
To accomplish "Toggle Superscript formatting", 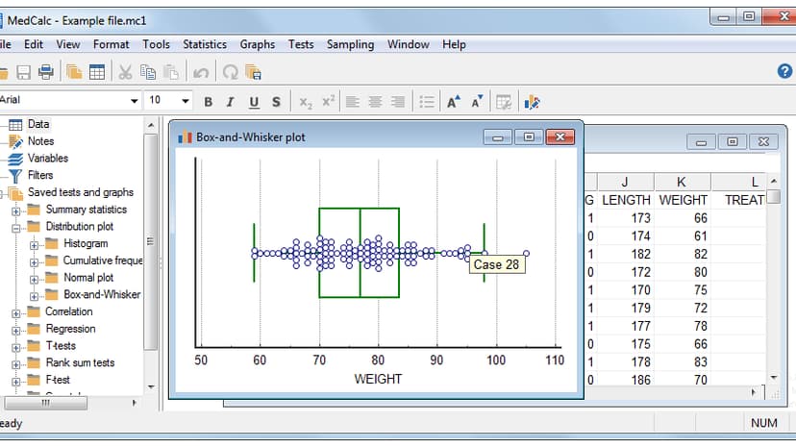I will [x=329, y=101].
